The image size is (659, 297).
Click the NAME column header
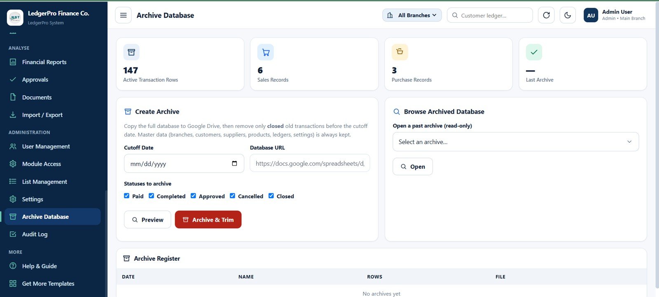tap(246, 277)
